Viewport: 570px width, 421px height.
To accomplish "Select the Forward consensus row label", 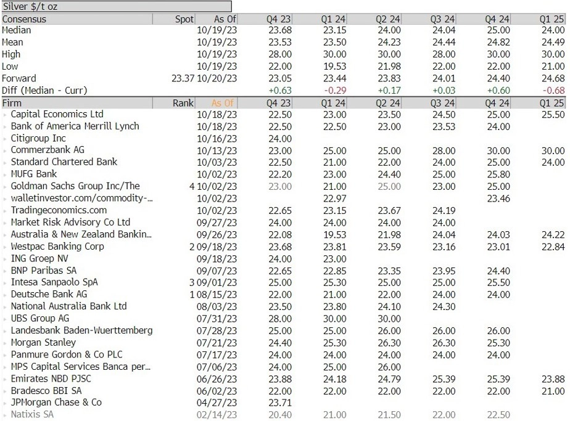I will [19, 78].
